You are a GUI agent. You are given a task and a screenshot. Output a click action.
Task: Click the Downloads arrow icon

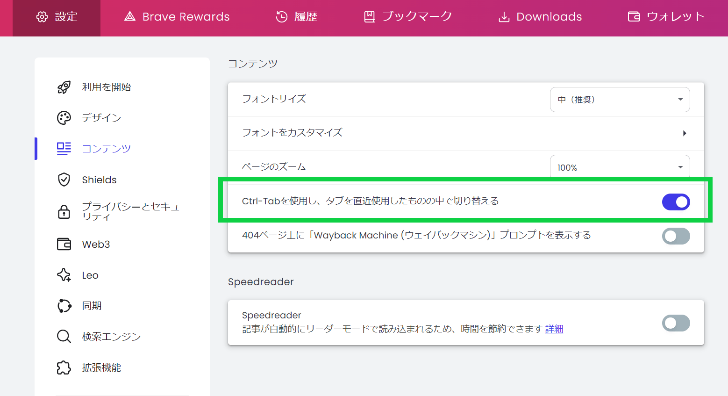(504, 17)
